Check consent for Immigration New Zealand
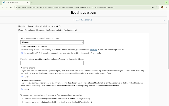This screenshot has width=169, height=106. [22, 102]
